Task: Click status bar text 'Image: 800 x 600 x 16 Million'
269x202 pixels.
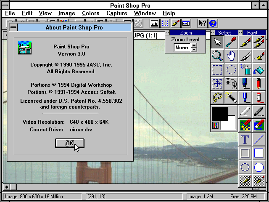Action: [34, 197]
